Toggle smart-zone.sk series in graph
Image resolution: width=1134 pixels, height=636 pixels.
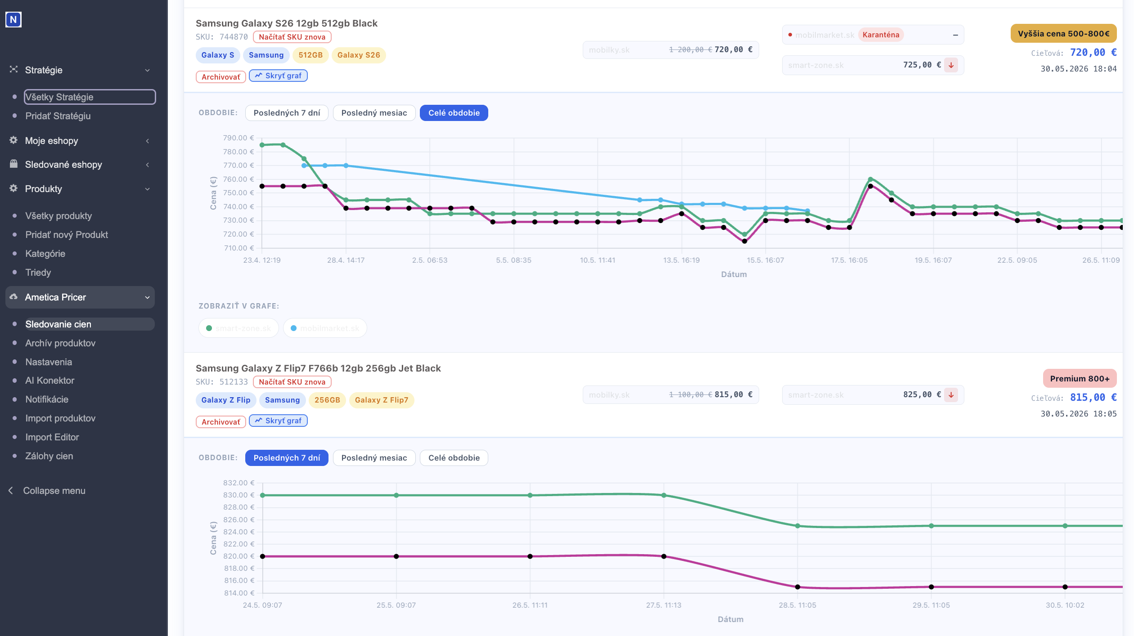(x=238, y=328)
